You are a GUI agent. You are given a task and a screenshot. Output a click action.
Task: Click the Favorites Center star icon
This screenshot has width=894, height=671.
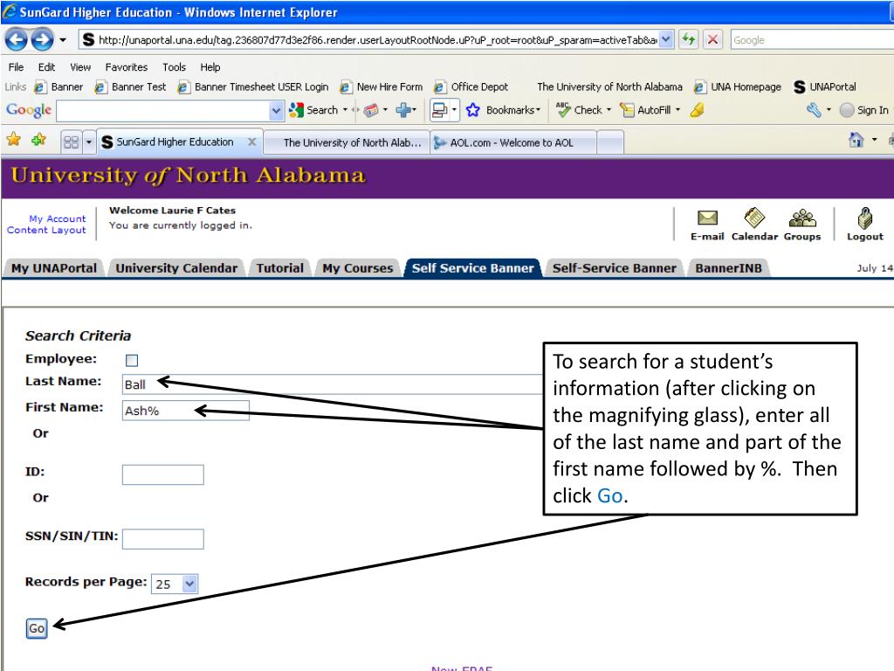click(14, 139)
